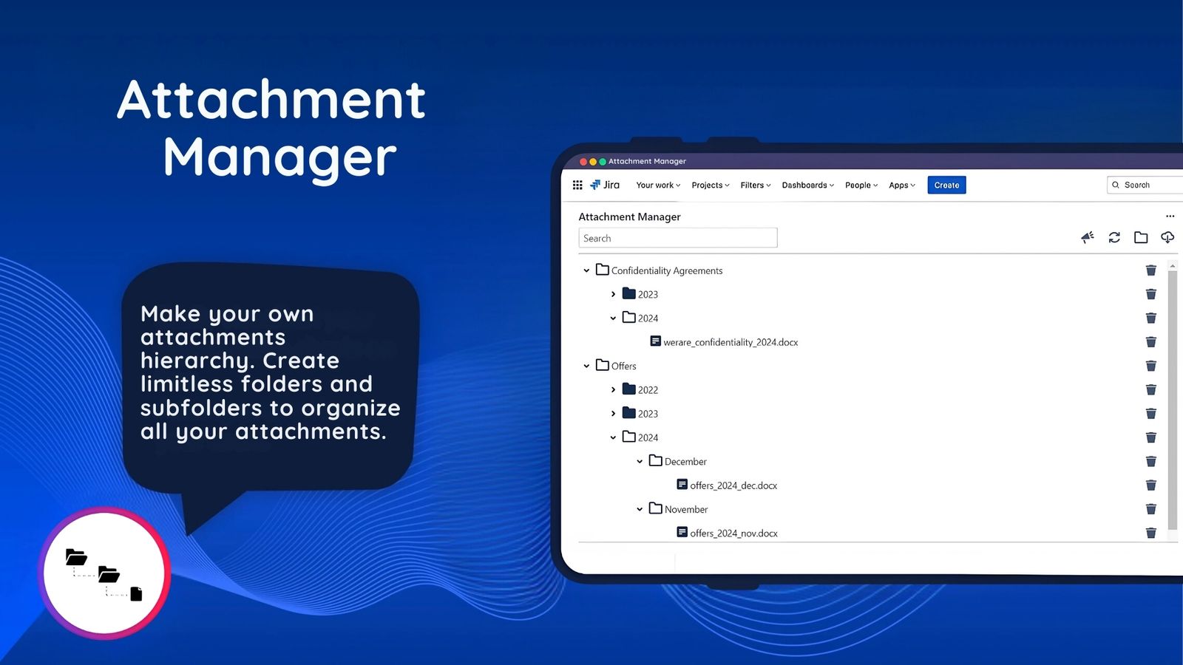Click the refresh icon in Attachment Manager

[x=1114, y=237]
